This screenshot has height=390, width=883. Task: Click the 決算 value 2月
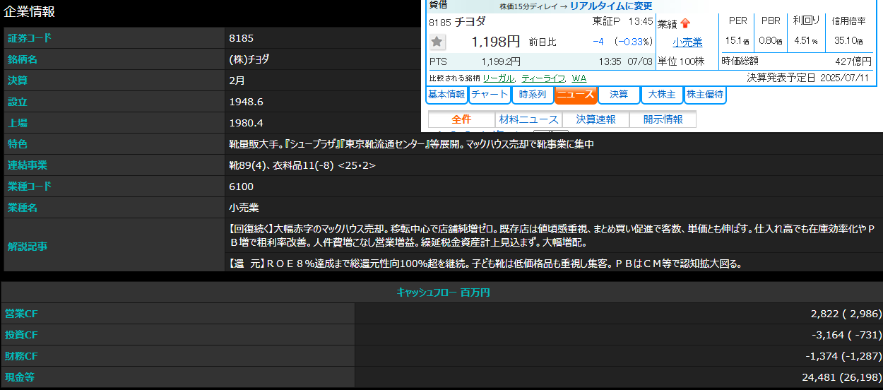pos(237,81)
